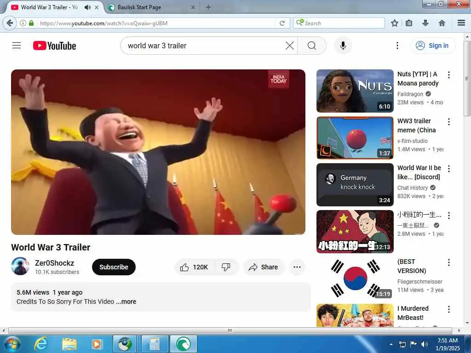
Task: Open the Germany knock knock thumbnail
Action: click(x=355, y=185)
